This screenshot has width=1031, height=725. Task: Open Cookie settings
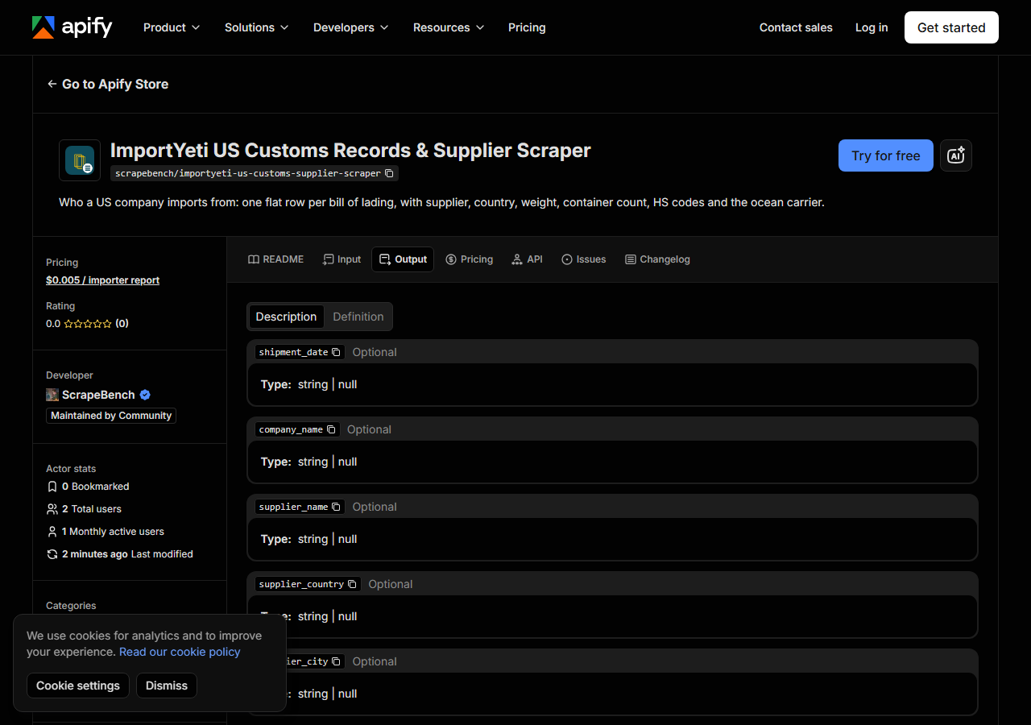[78, 686]
